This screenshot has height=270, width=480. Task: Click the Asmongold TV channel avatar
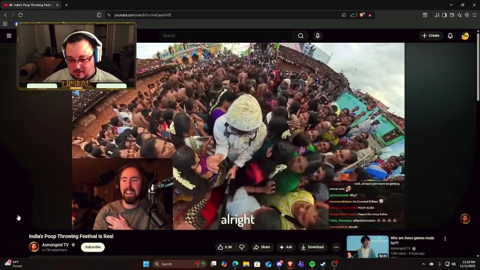click(x=34, y=247)
